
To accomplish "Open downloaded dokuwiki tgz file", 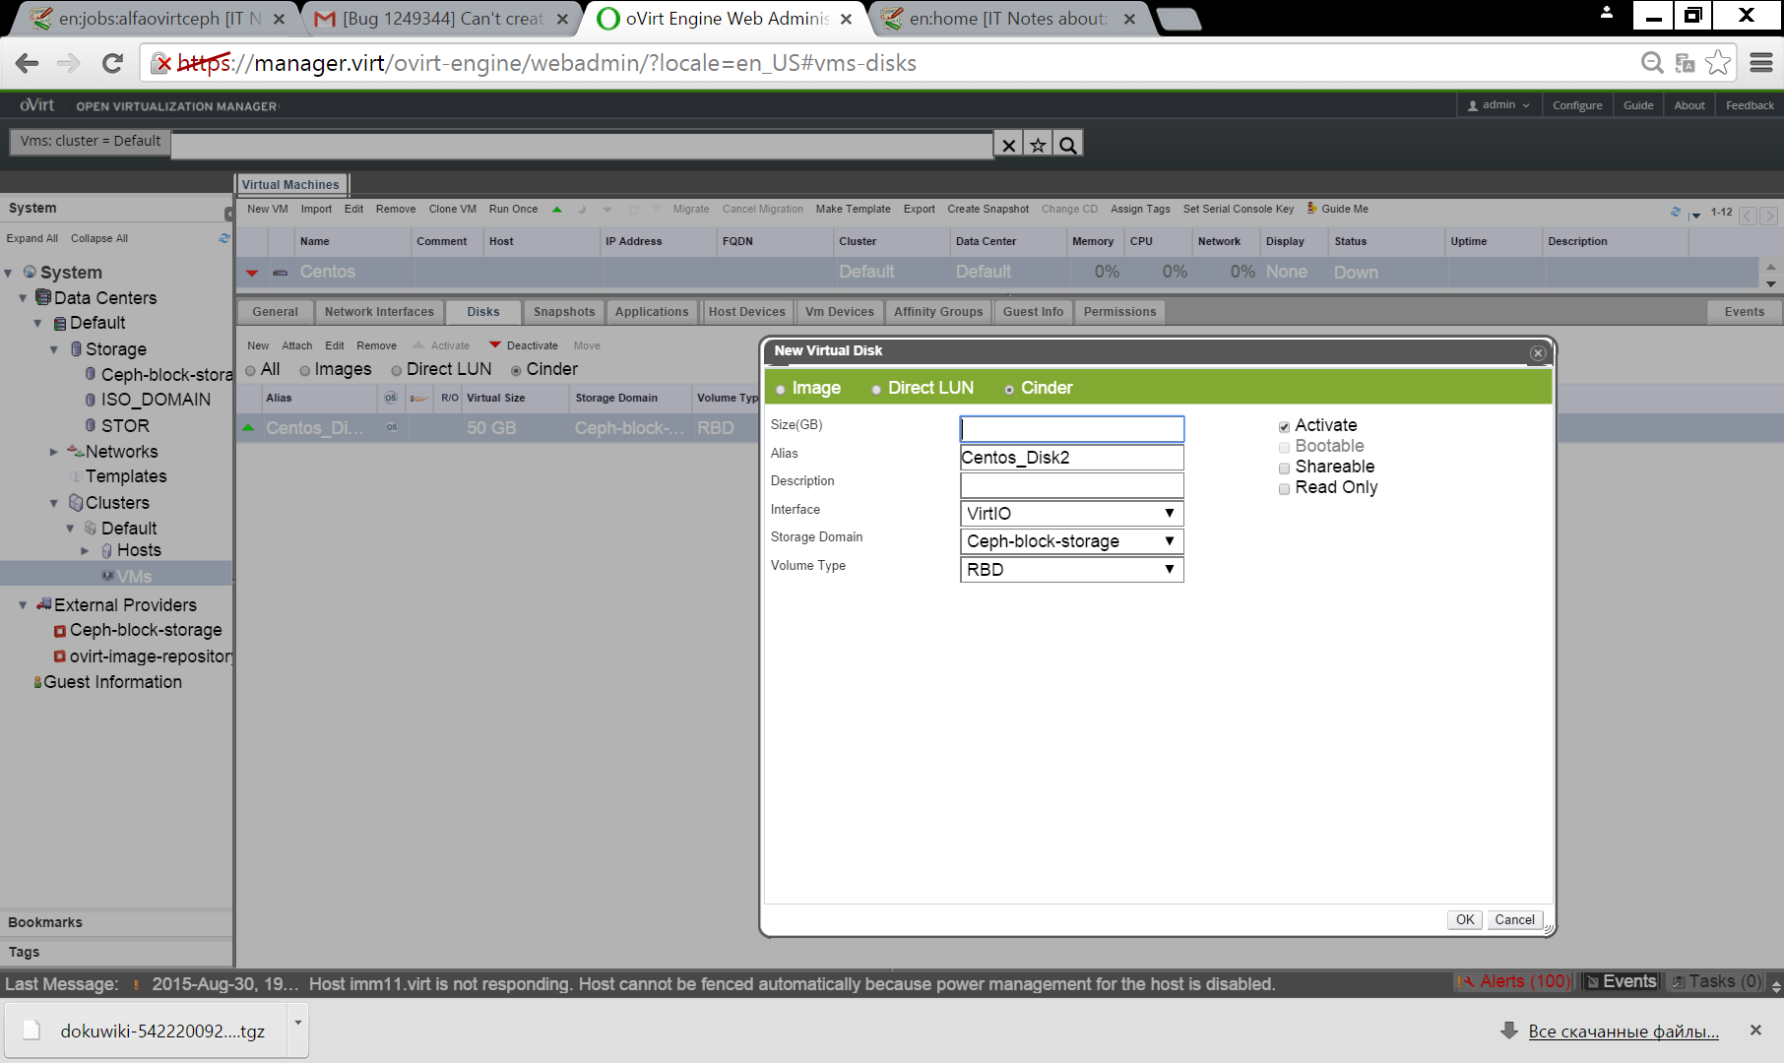I will [x=146, y=1031].
